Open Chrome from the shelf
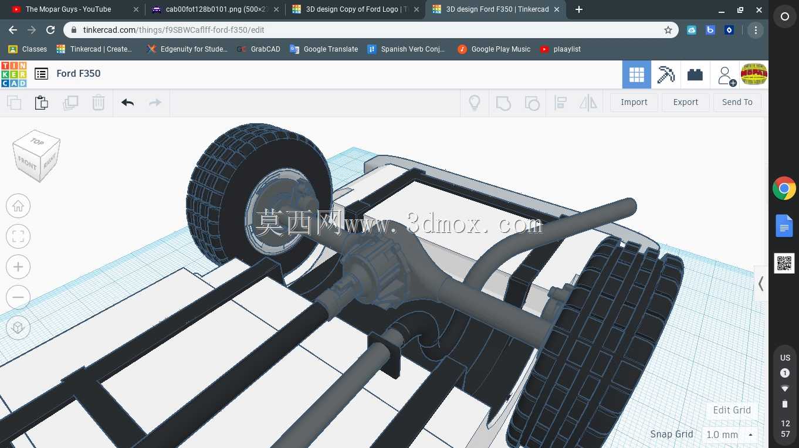The image size is (799, 448). 784,189
